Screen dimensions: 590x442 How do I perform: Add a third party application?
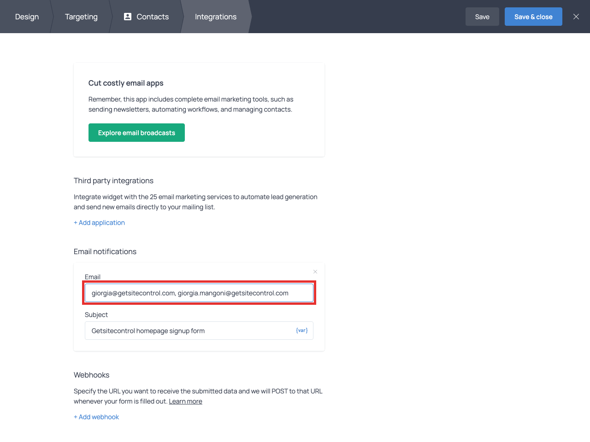click(99, 223)
